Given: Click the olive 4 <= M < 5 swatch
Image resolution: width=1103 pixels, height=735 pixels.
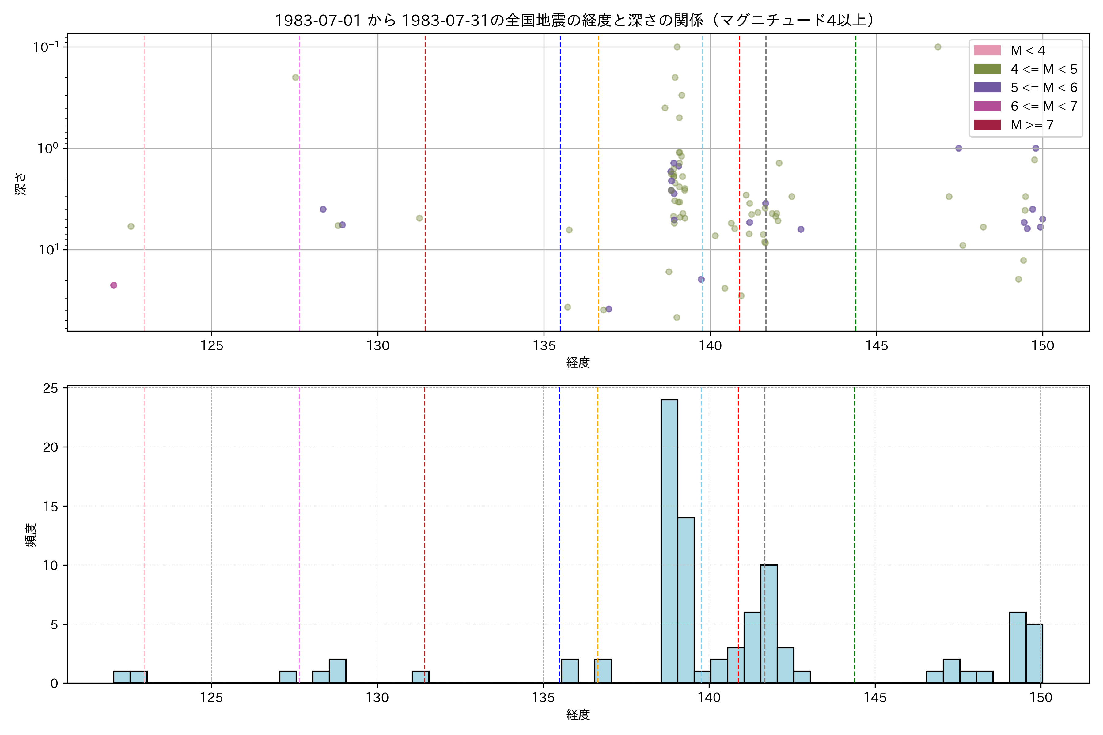Looking at the screenshot, I should (x=987, y=70).
